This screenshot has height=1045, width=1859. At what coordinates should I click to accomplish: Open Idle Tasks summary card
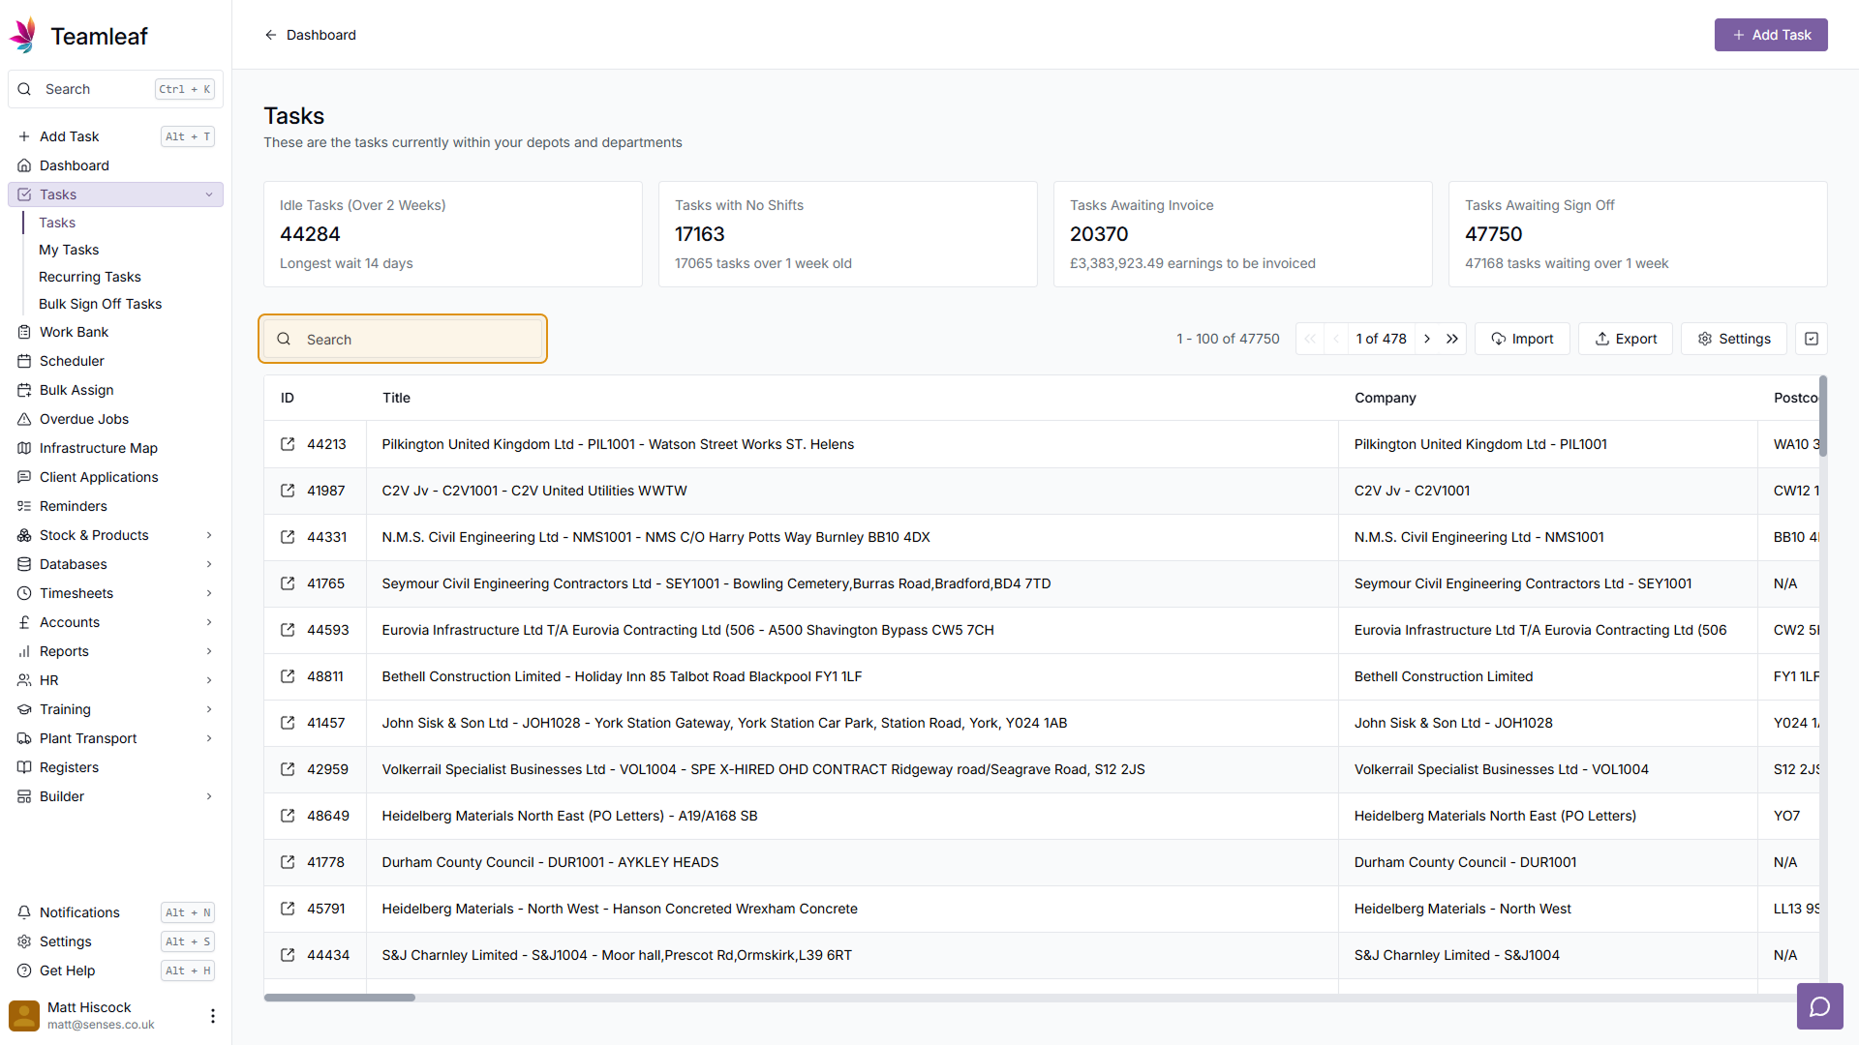coord(453,234)
